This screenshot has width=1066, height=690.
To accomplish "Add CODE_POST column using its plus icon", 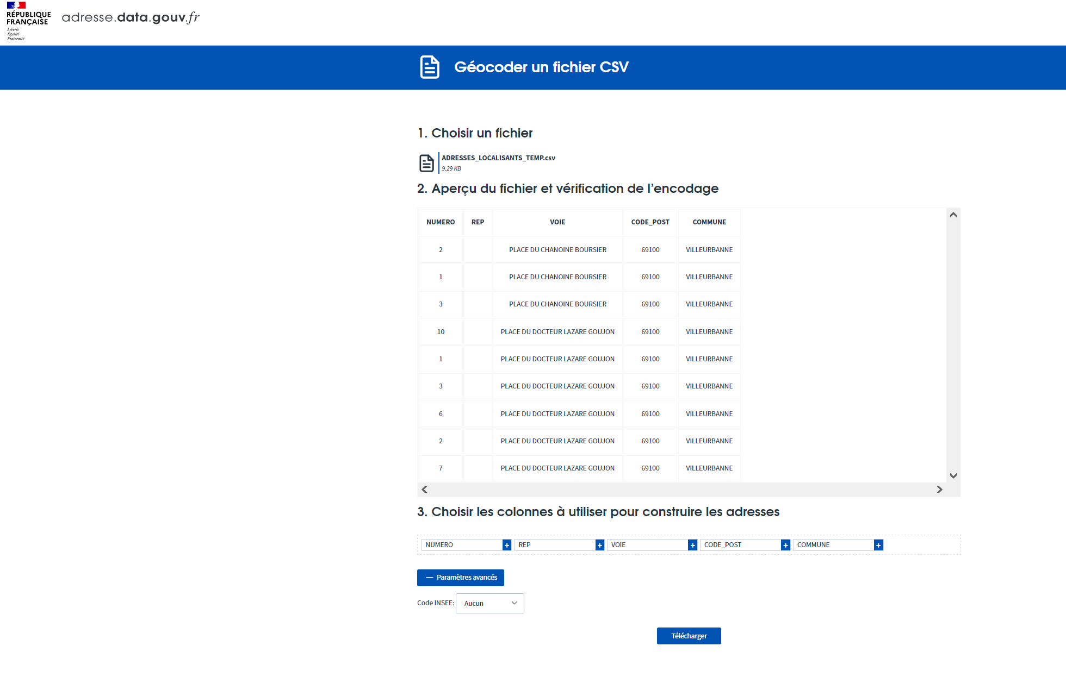I will (785, 545).
